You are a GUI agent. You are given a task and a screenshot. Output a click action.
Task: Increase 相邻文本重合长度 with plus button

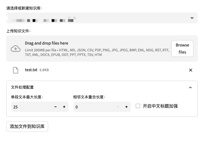(x=126, y=107)
